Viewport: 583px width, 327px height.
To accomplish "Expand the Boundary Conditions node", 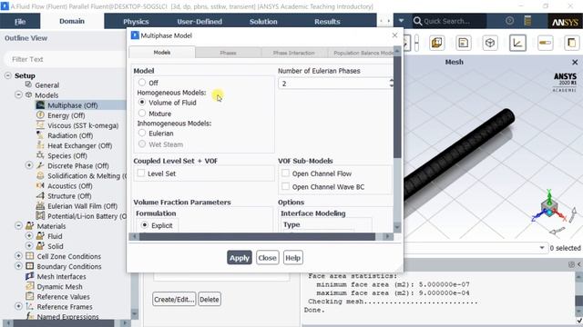I will 18,266.
